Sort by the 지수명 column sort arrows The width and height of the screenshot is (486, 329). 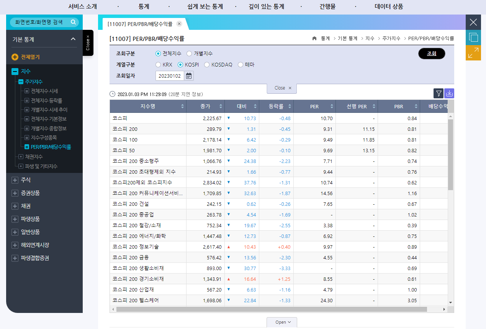(x=182, y=107)
